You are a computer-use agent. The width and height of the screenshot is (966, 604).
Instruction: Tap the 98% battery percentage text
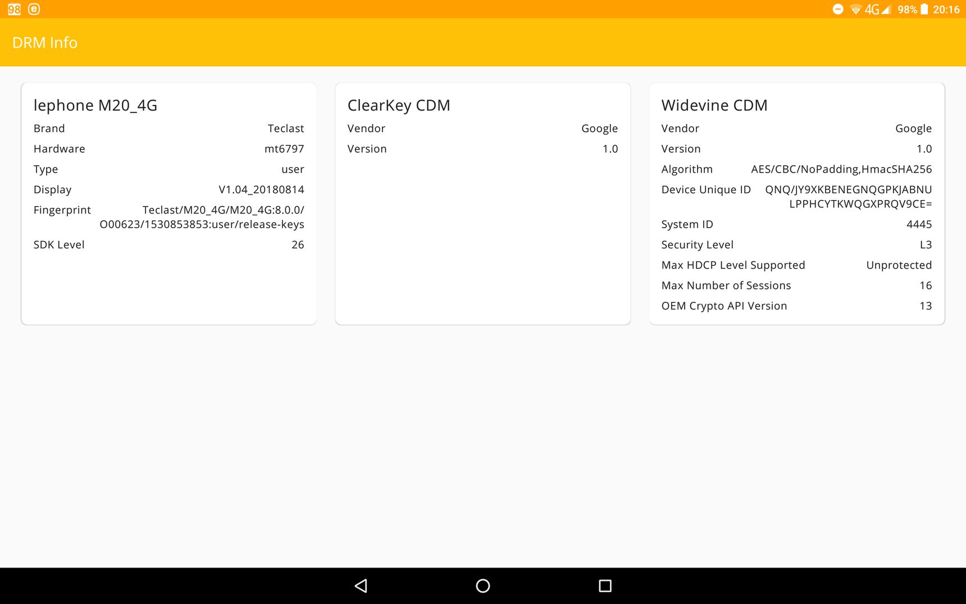coord(907,10)
